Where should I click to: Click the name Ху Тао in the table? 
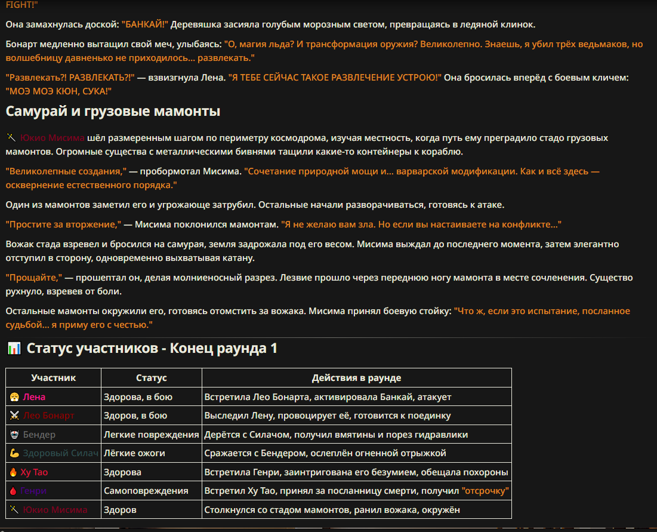34,472
